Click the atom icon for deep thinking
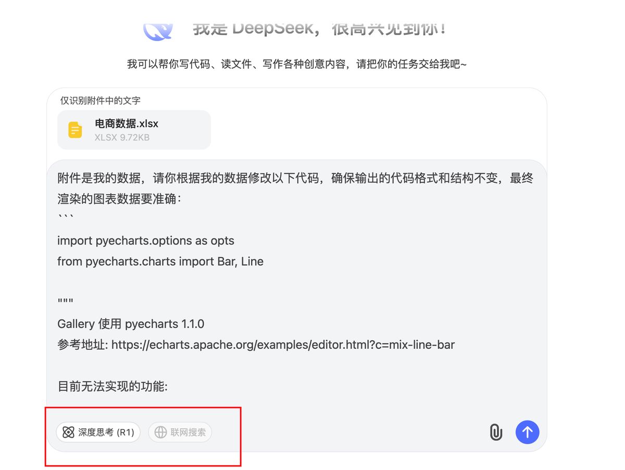 coord(68,432)
